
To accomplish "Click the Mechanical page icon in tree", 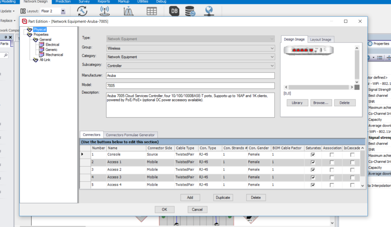I will (x=42, y=54).
